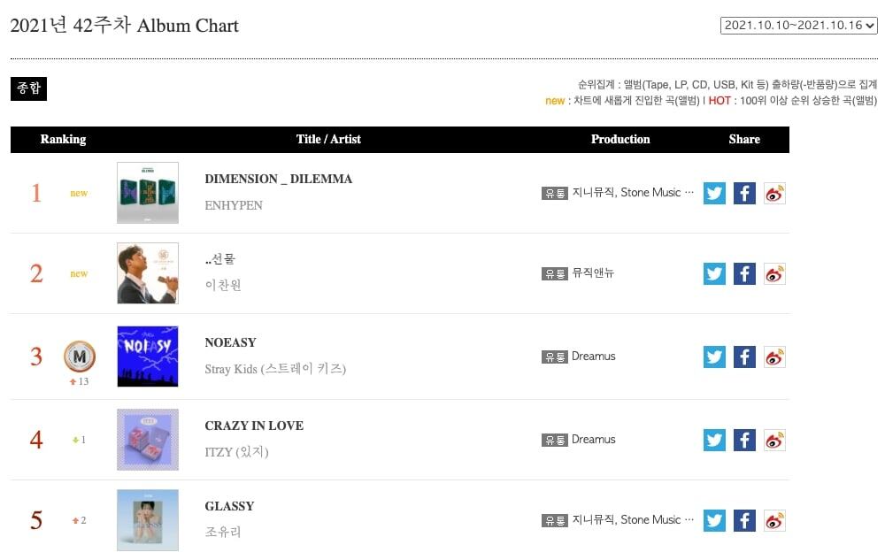Open the week date range dropdown
The image size is (885, 560).
point(799,26)
